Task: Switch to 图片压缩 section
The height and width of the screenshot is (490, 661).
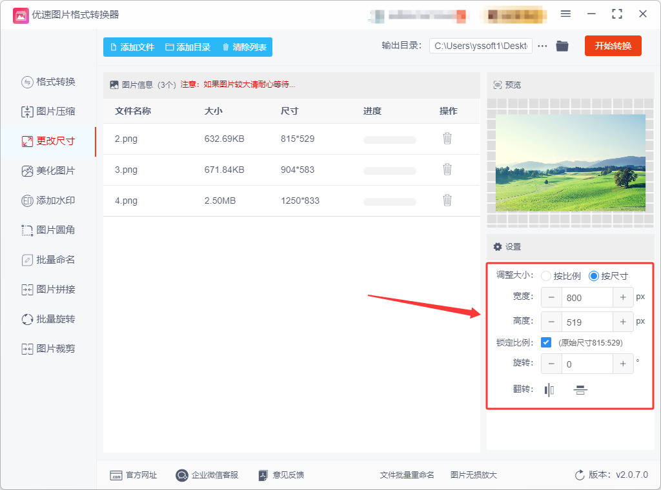Action: pyautogui.click(x=48, y=112)
